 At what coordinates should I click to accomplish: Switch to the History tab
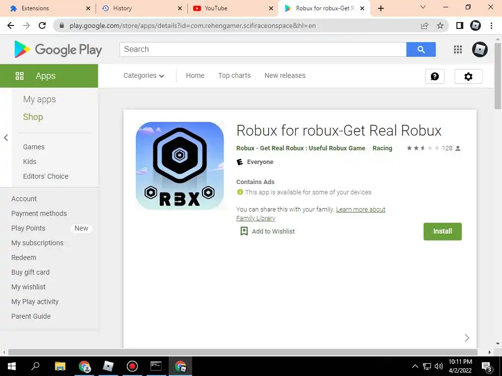coord(143,8)
